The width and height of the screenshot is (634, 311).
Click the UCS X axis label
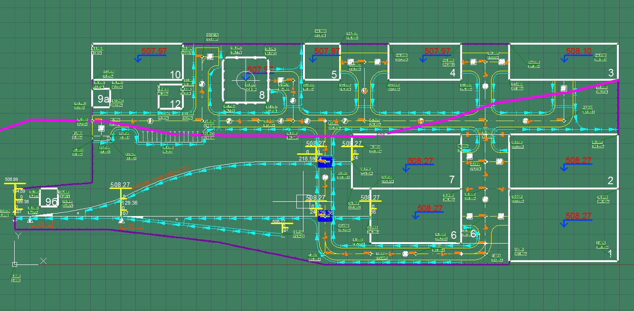[44, 261]
